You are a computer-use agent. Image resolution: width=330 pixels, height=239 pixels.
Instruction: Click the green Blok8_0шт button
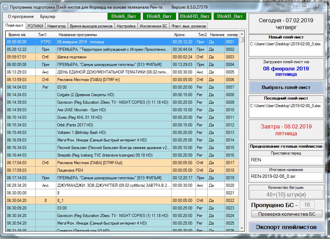159,16
